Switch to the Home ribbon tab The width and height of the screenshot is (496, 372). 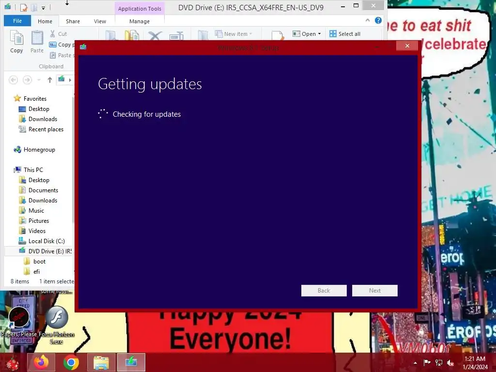(x=45, y=21)
